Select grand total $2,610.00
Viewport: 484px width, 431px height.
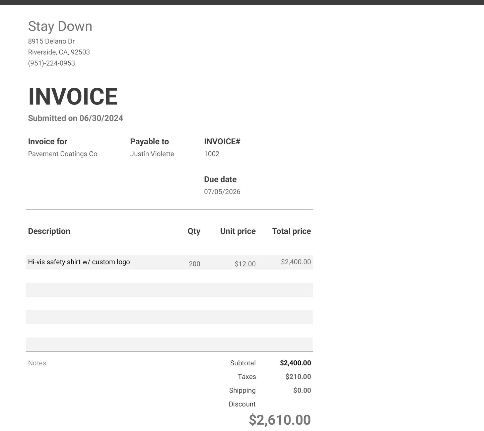point(280,420)
